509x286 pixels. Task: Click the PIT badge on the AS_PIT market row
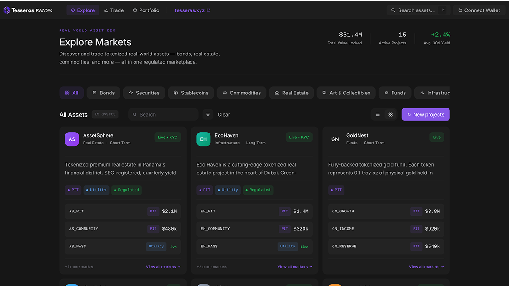point(152,211)
